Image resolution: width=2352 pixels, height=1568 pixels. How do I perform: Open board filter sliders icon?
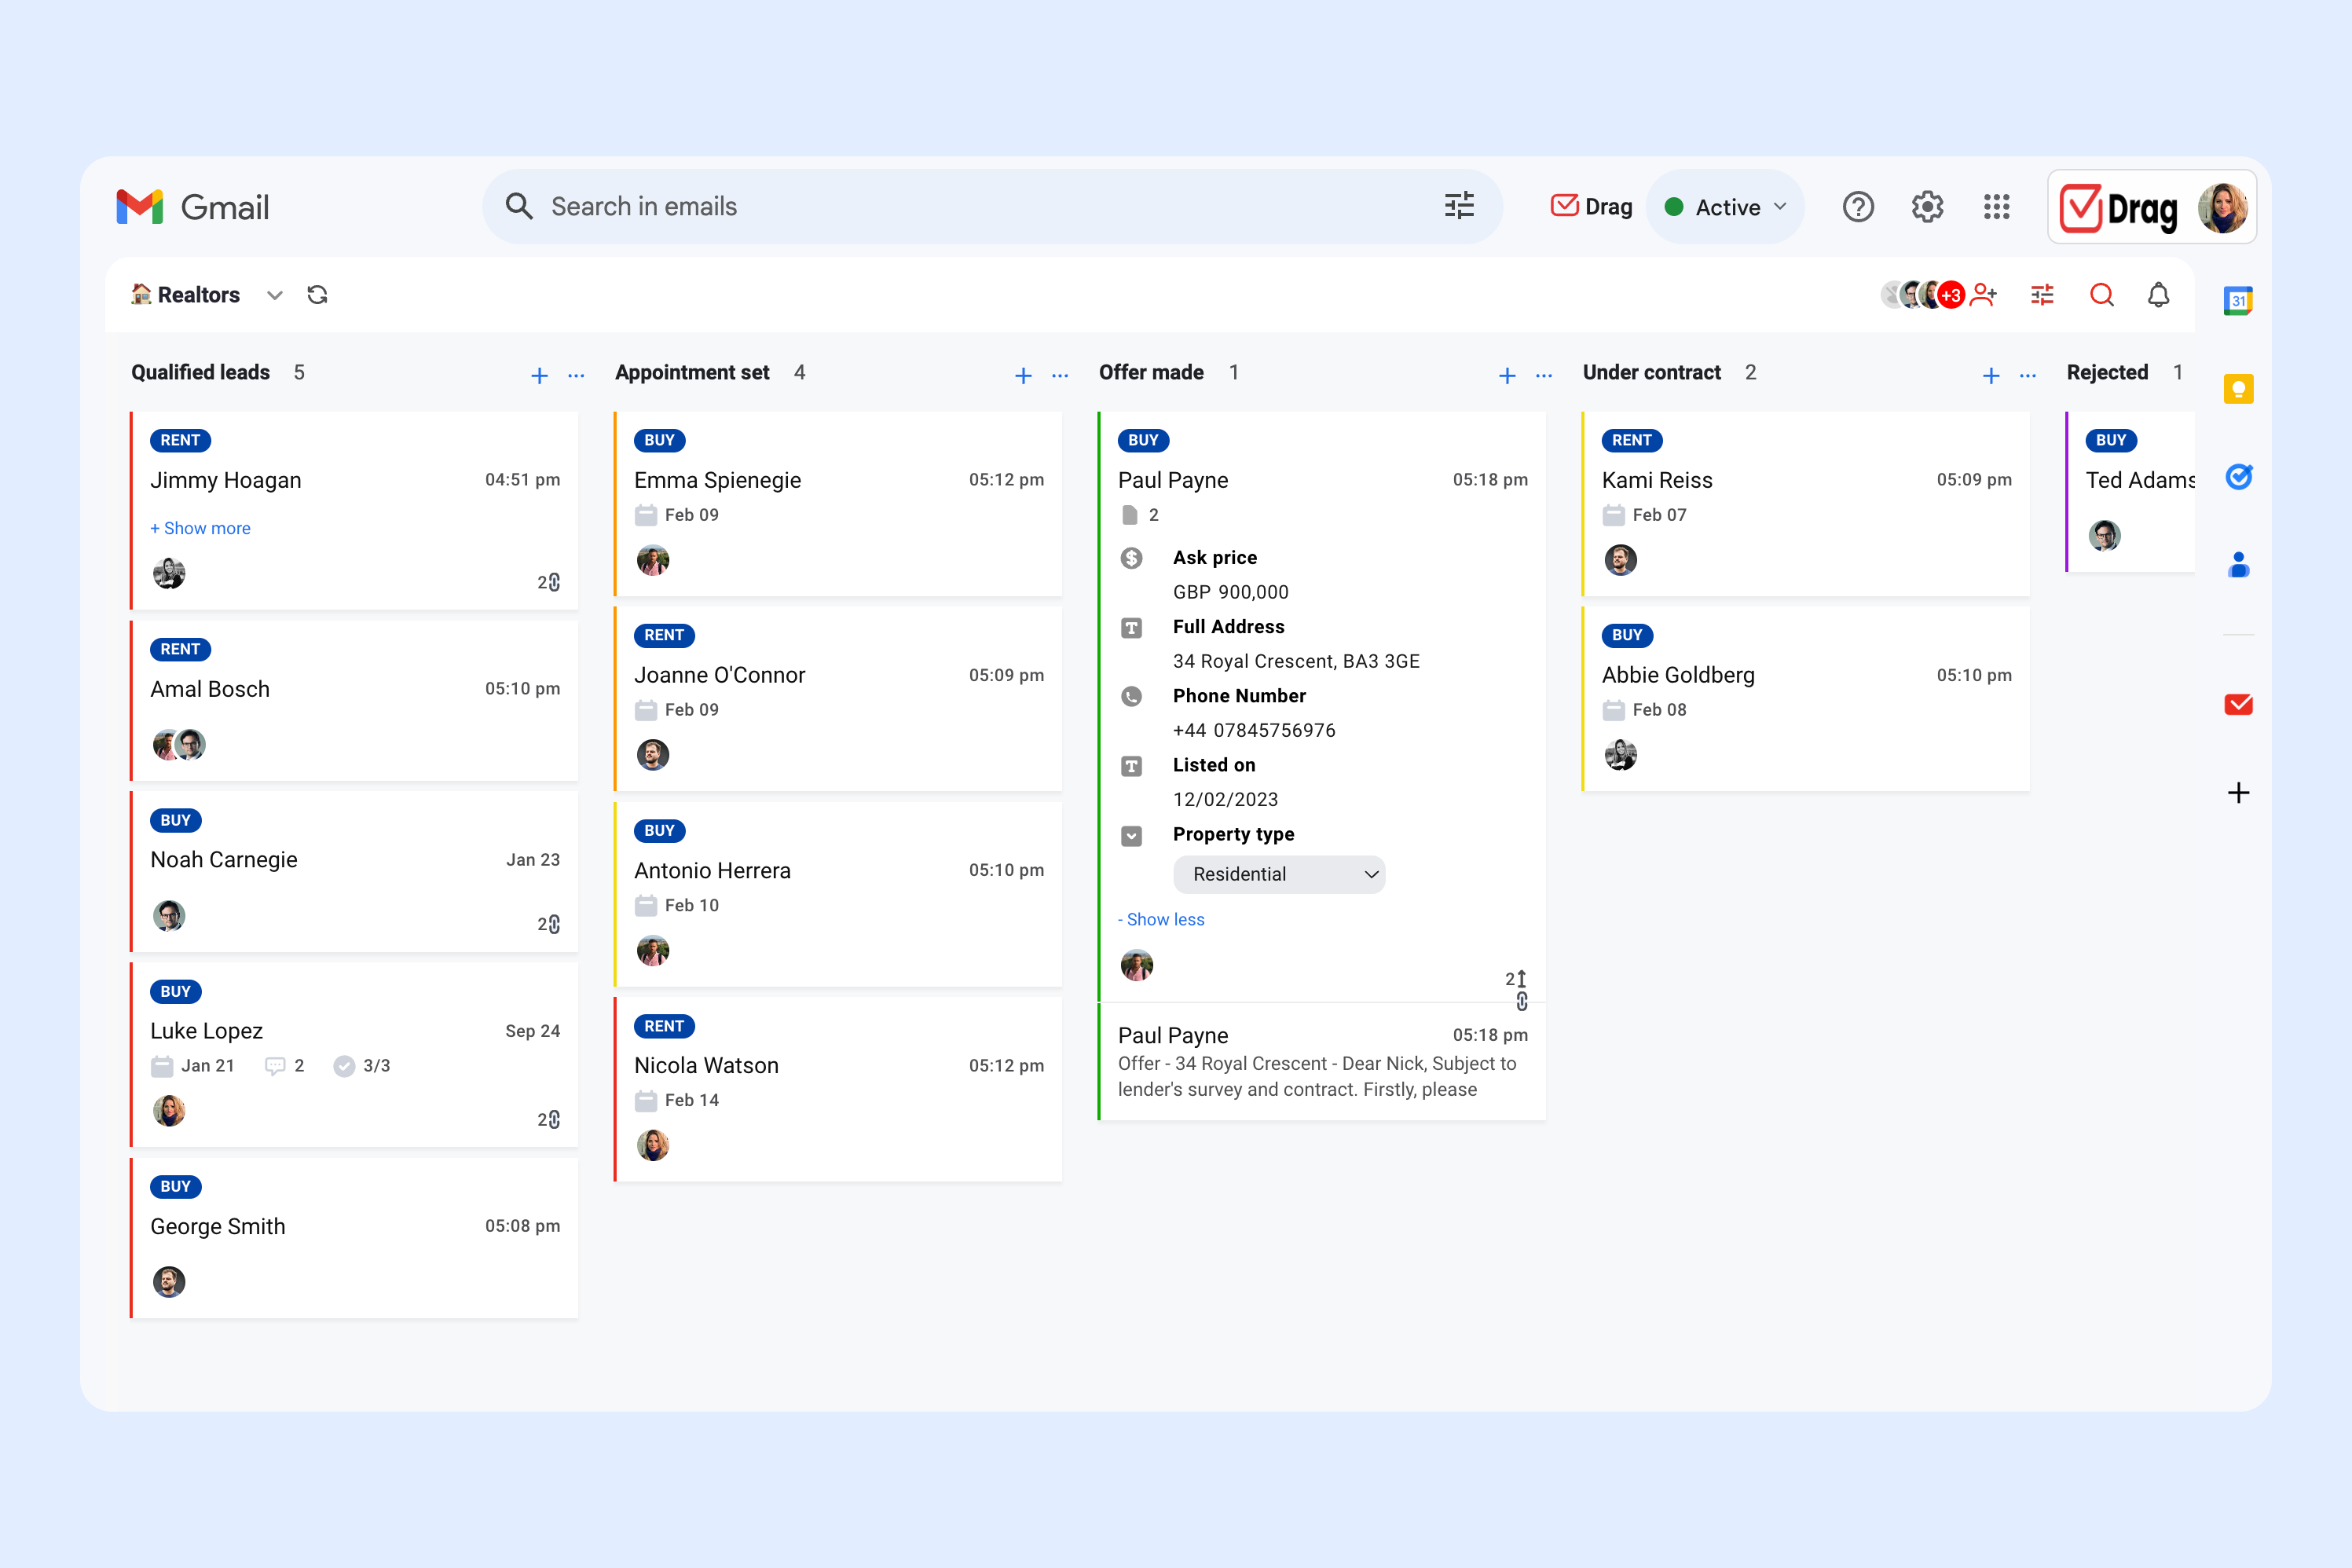pos(2042,295)
